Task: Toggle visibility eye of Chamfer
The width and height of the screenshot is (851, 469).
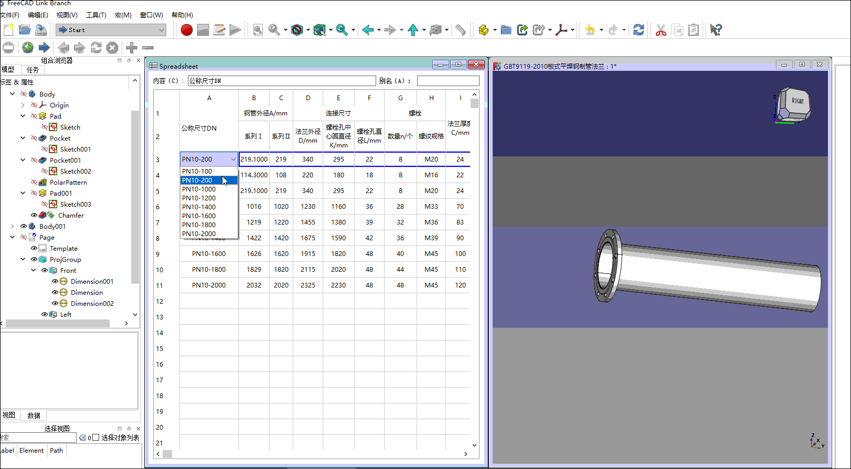Action: coord(34,215)
